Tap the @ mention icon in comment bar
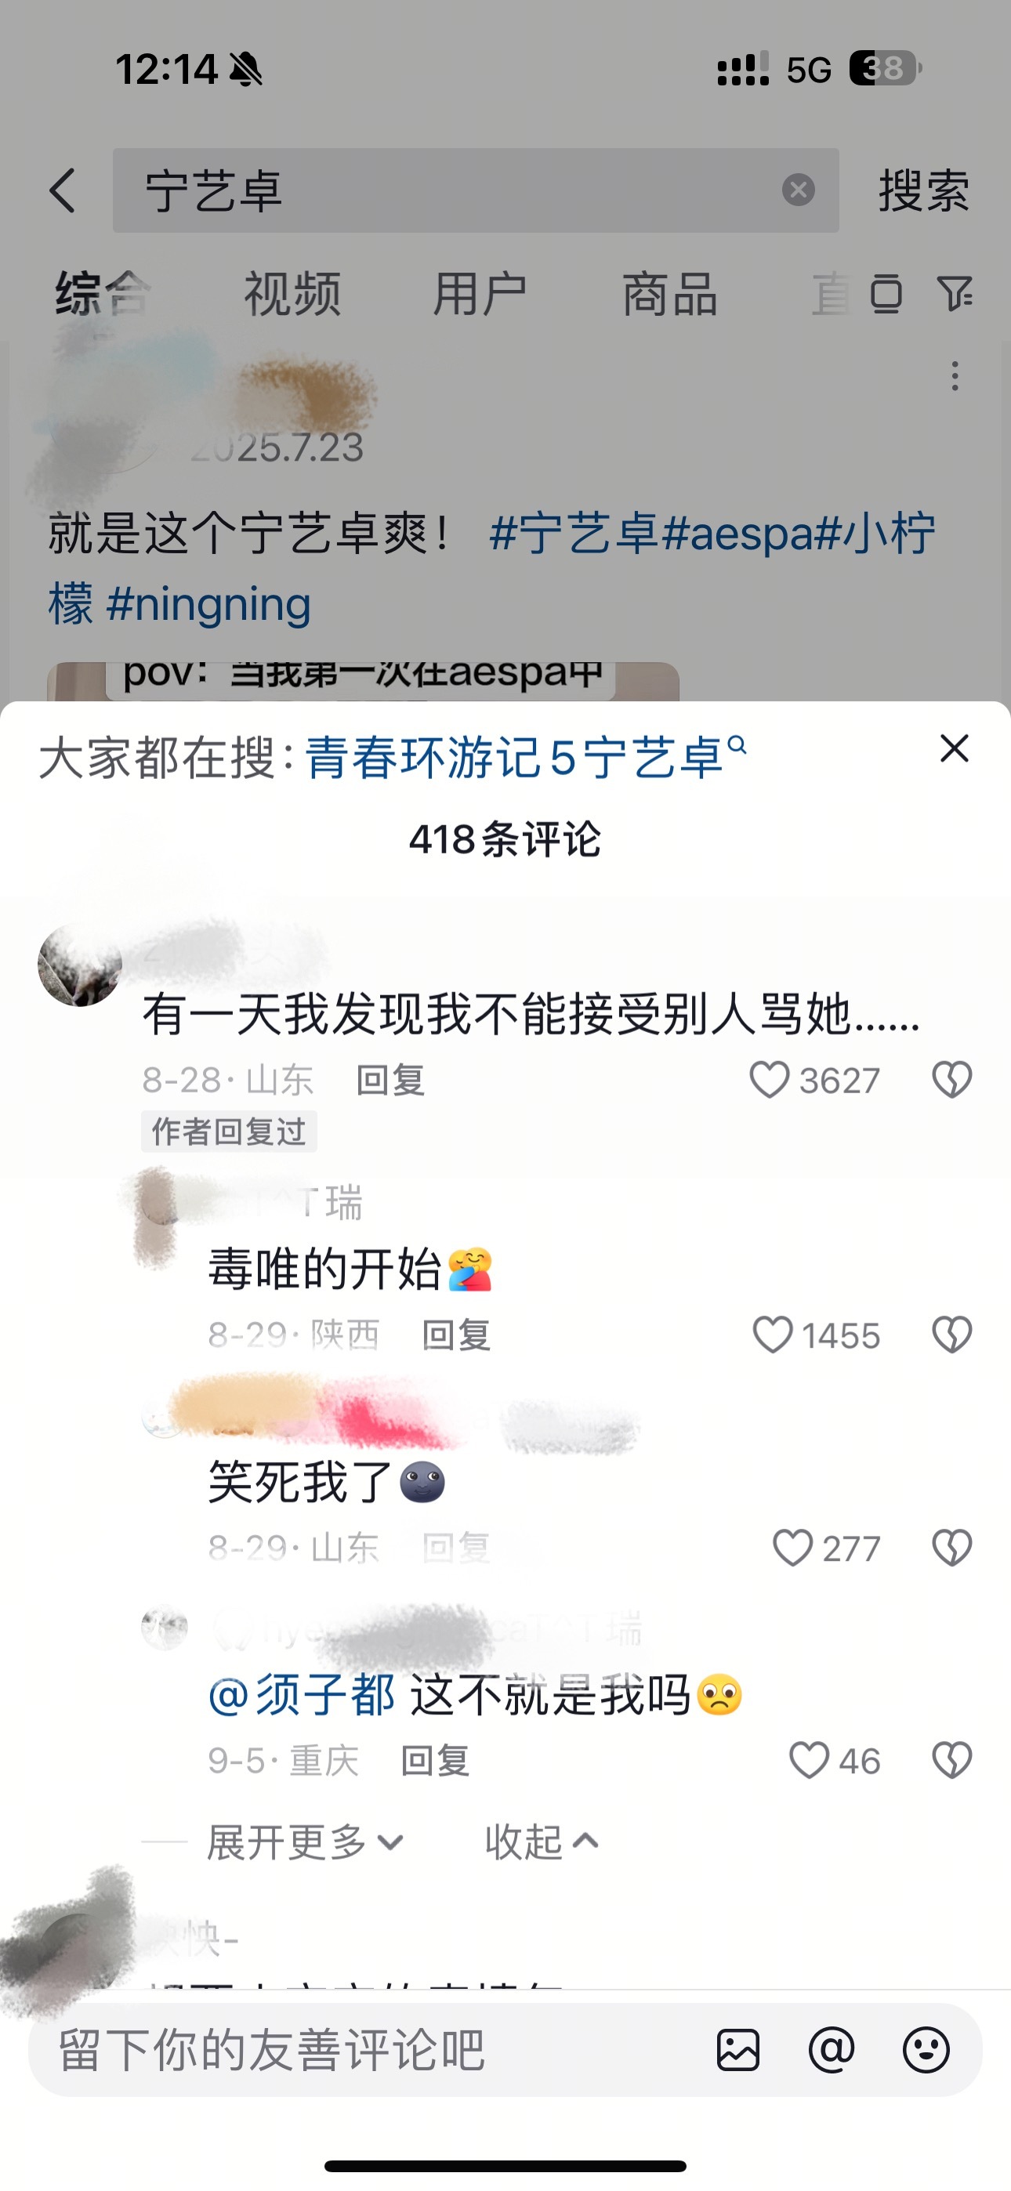 click(x=832, y=2050)
